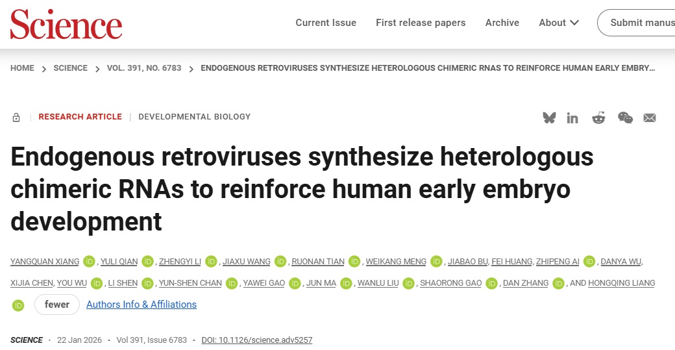
Task: Share article on Reddit icon
Action: [x=598, y=118]
